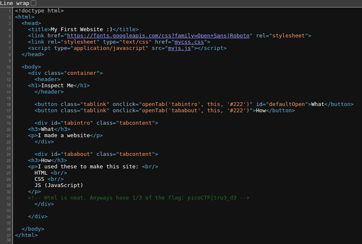Click the closing </head> tag
This screenshot has width=362, height=244.
32,54
